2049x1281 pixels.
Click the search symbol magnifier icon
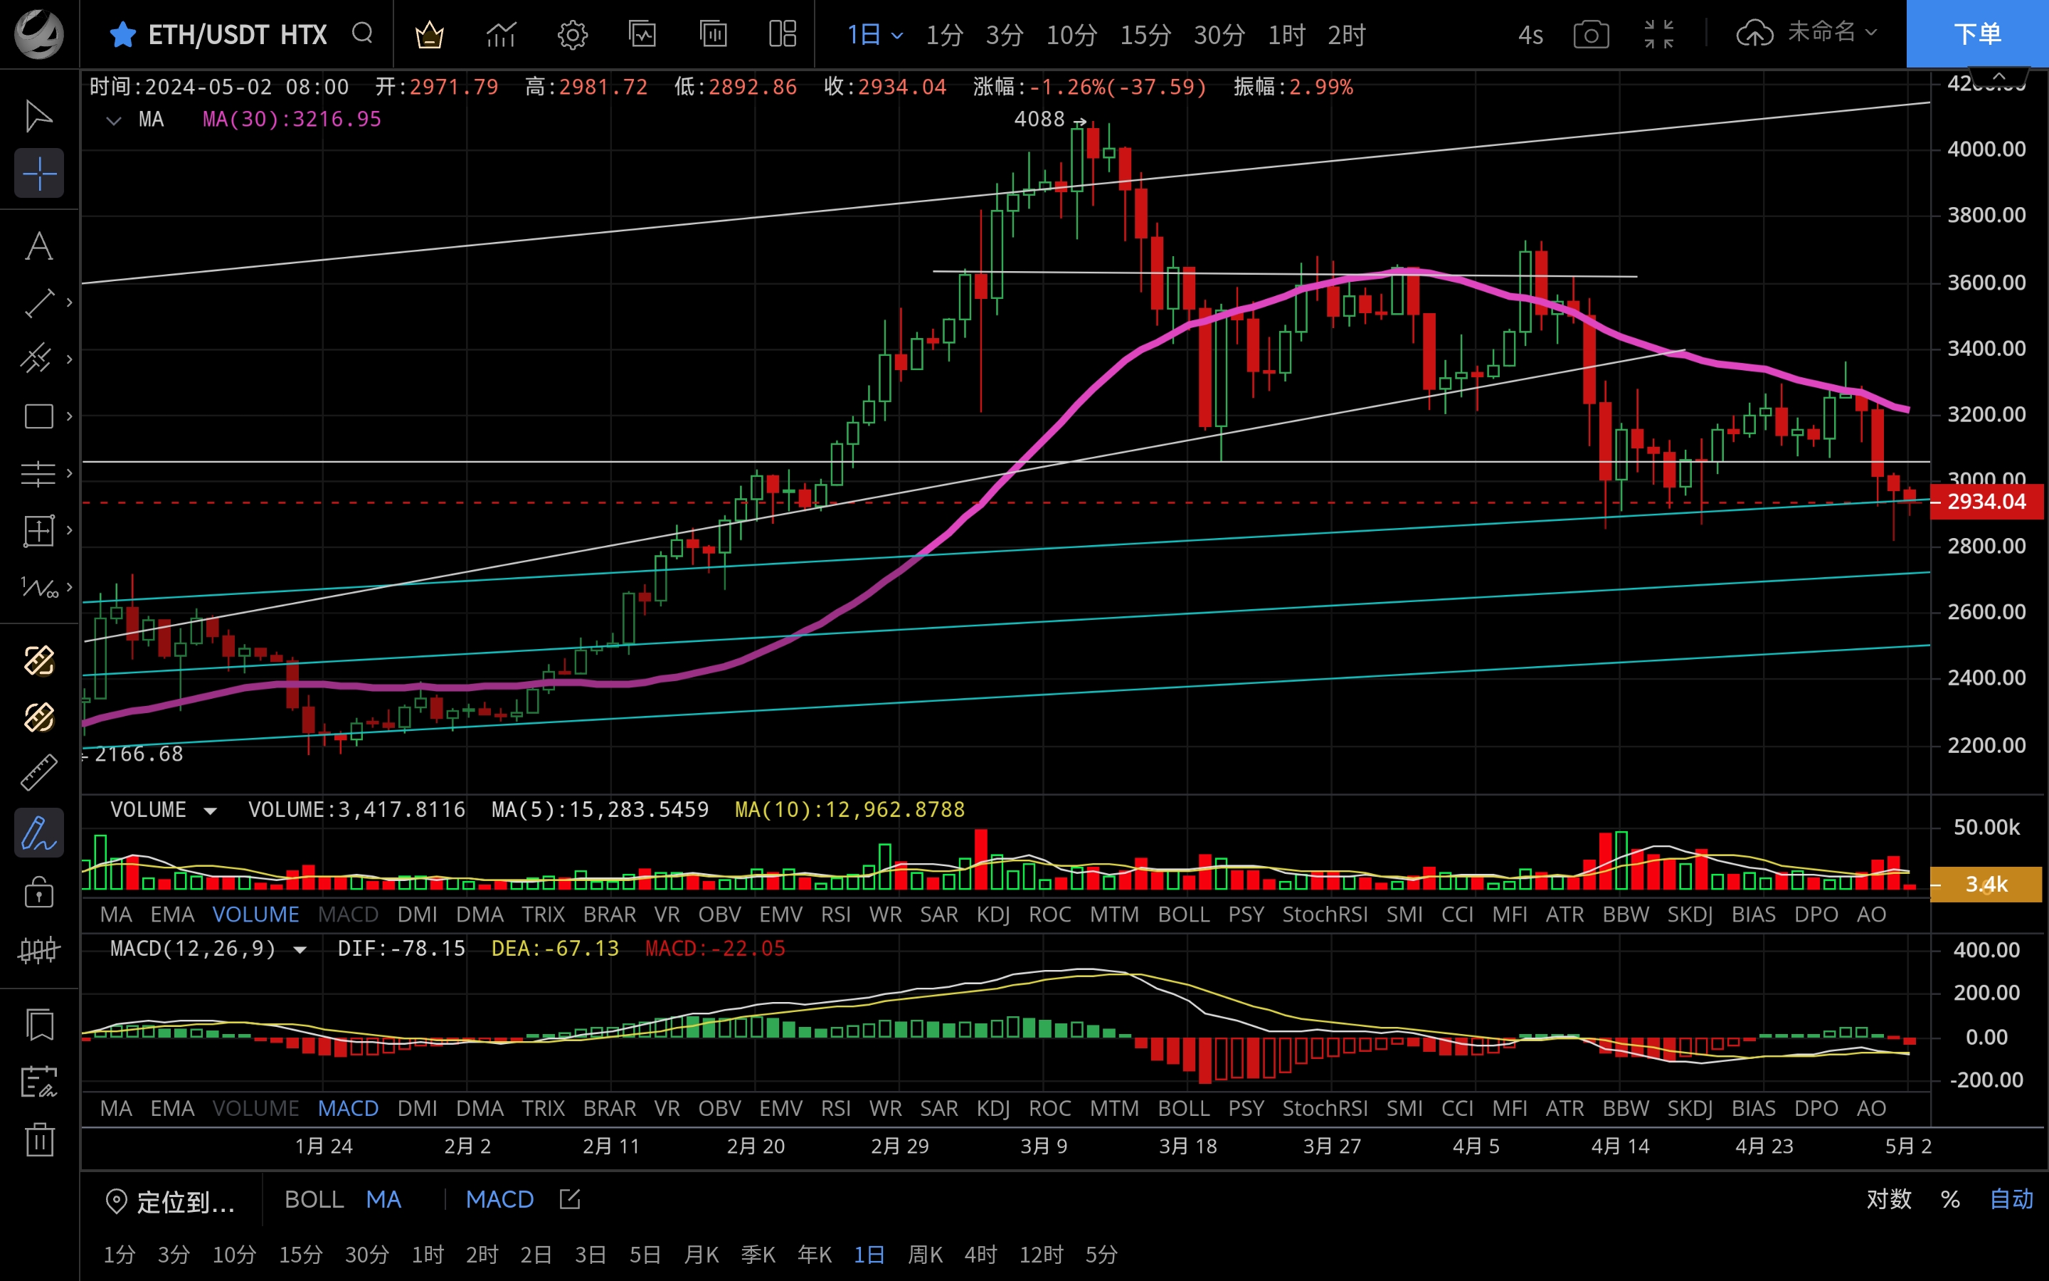362,34
